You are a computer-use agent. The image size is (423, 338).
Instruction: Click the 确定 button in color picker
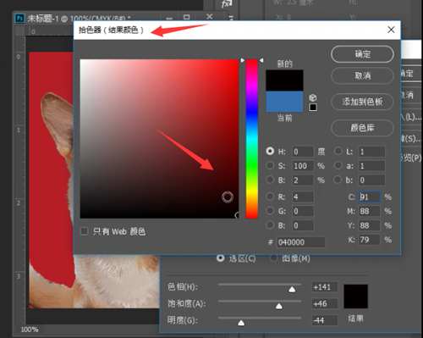pos(362,54)
